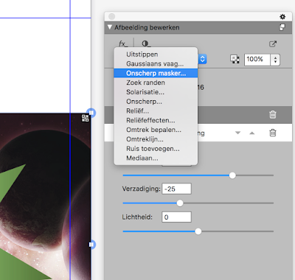Choose Gaussiaans vaag... from the menu
This screenshot has width=295, height=280.
pyautogui.click(x=156, y=64)
